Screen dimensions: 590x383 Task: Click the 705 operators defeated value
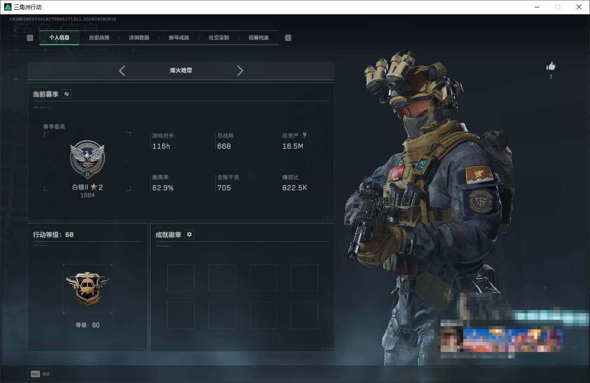(x=224, y=188)
